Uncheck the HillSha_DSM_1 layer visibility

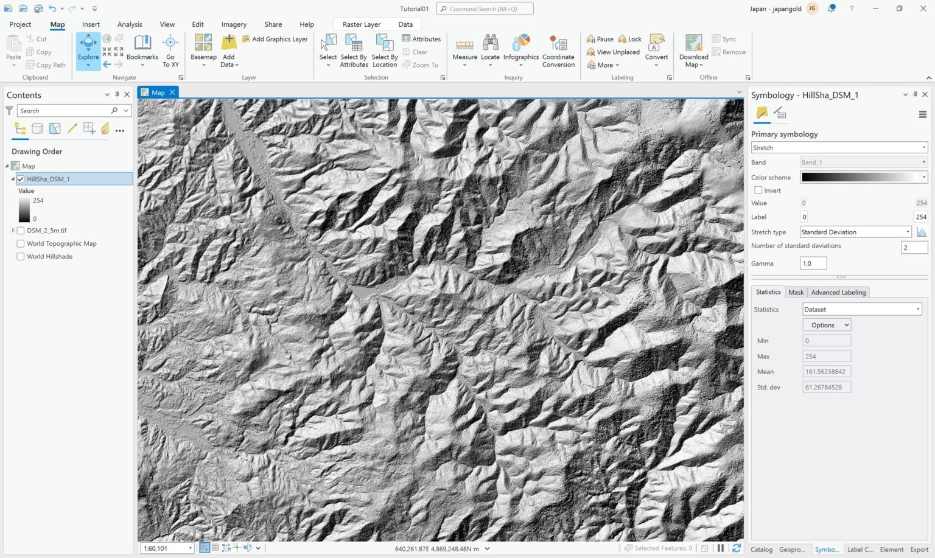click(x=21, y=179)
